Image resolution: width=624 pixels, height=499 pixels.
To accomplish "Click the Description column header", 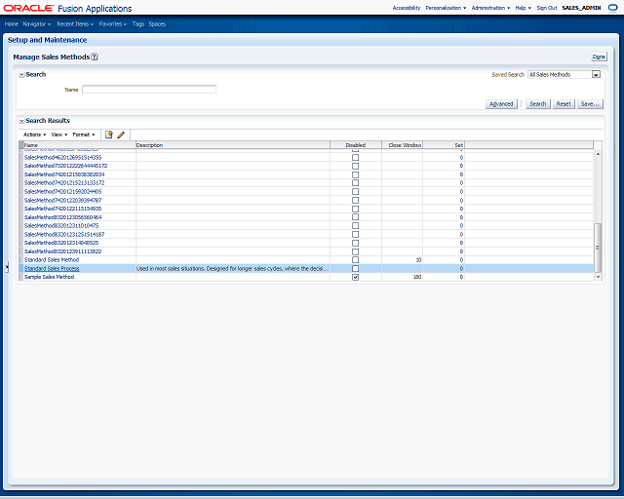I will coord(233,145).
